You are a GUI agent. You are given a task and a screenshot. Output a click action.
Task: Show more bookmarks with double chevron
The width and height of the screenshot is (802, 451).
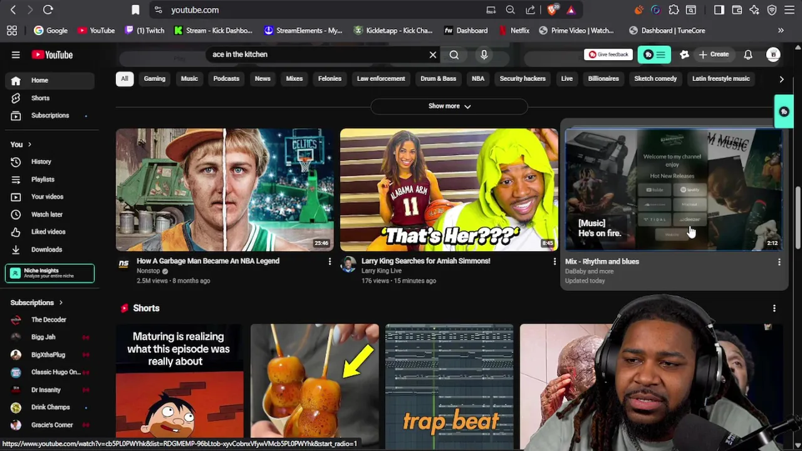point(781,30)
